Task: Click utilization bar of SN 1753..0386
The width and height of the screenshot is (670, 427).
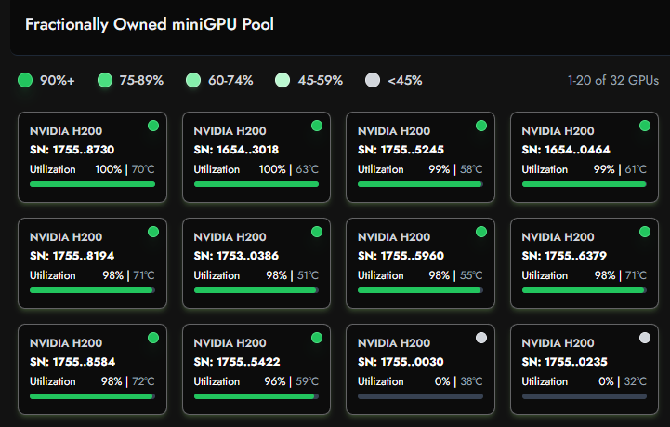Action: (256, 290)
